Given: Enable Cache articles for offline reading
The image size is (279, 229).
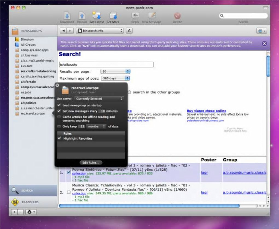Looking at the screenshot, I should tap(59, 117).
